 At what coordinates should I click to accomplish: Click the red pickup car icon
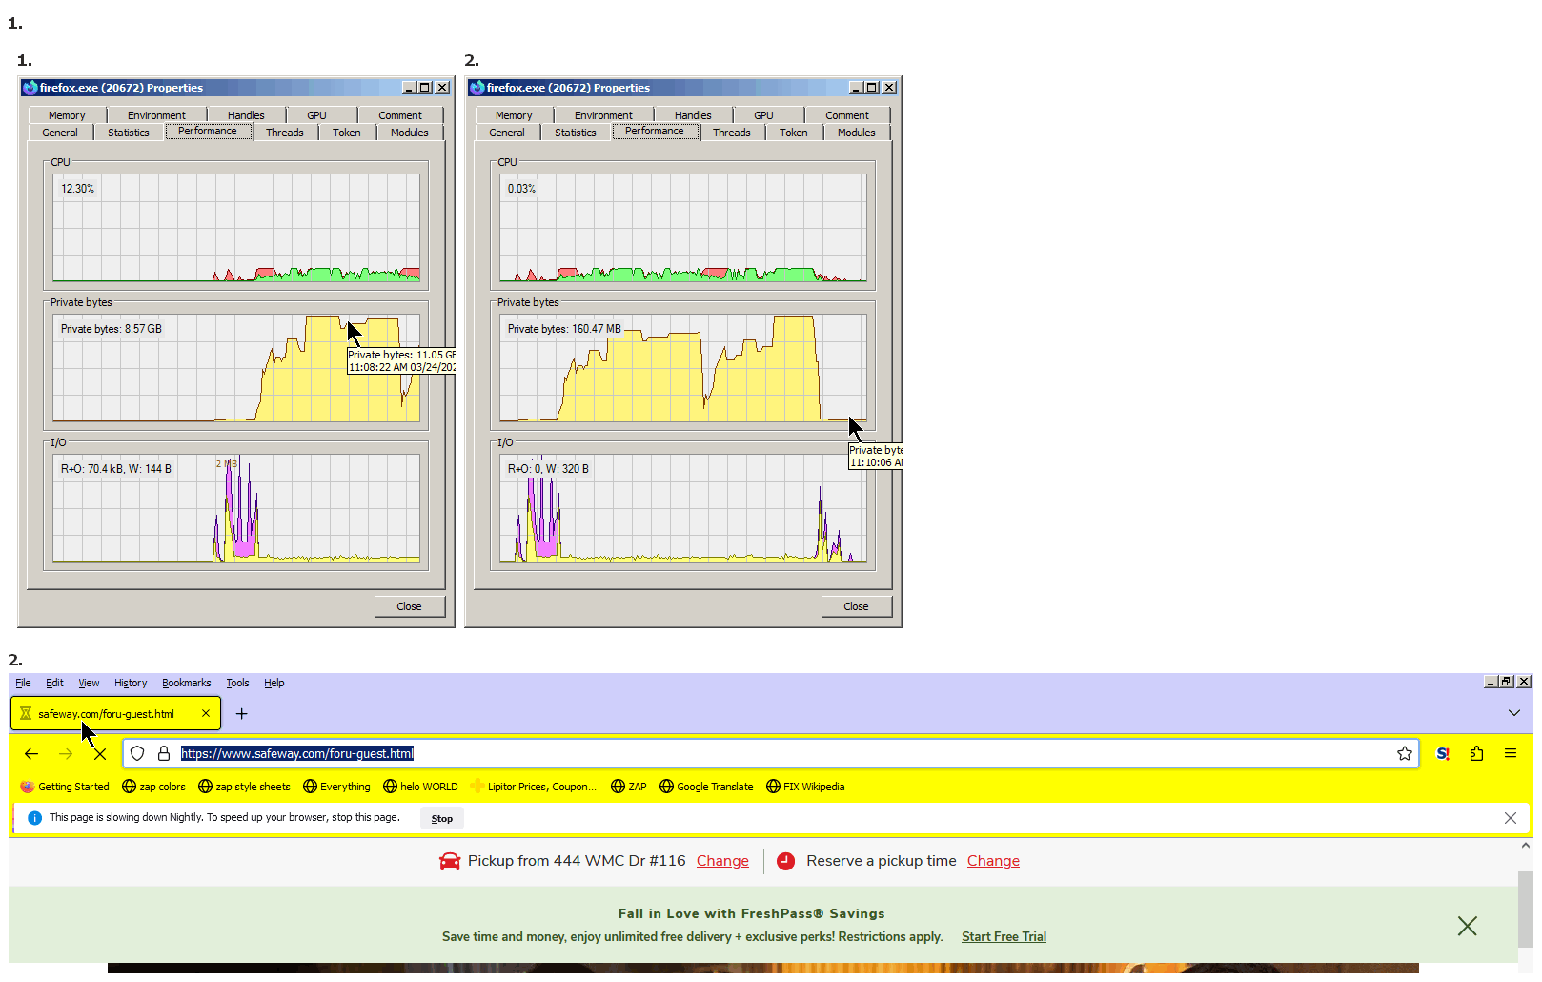coord(450,862)
